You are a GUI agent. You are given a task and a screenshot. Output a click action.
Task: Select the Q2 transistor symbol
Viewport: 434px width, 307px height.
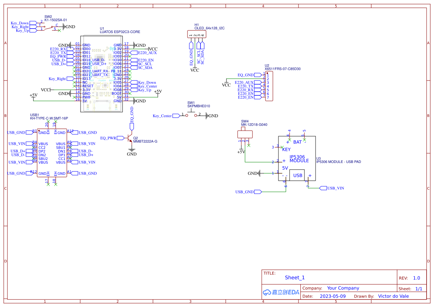(129, 138)
